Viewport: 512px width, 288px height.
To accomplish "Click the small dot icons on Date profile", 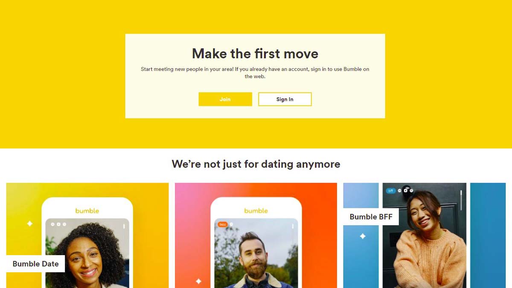I will (x=58, y=224).
